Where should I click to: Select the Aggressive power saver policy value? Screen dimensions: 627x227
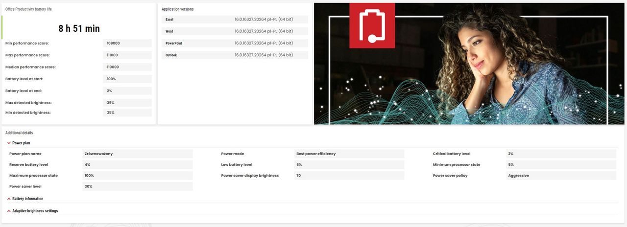(x=561, y=176)
